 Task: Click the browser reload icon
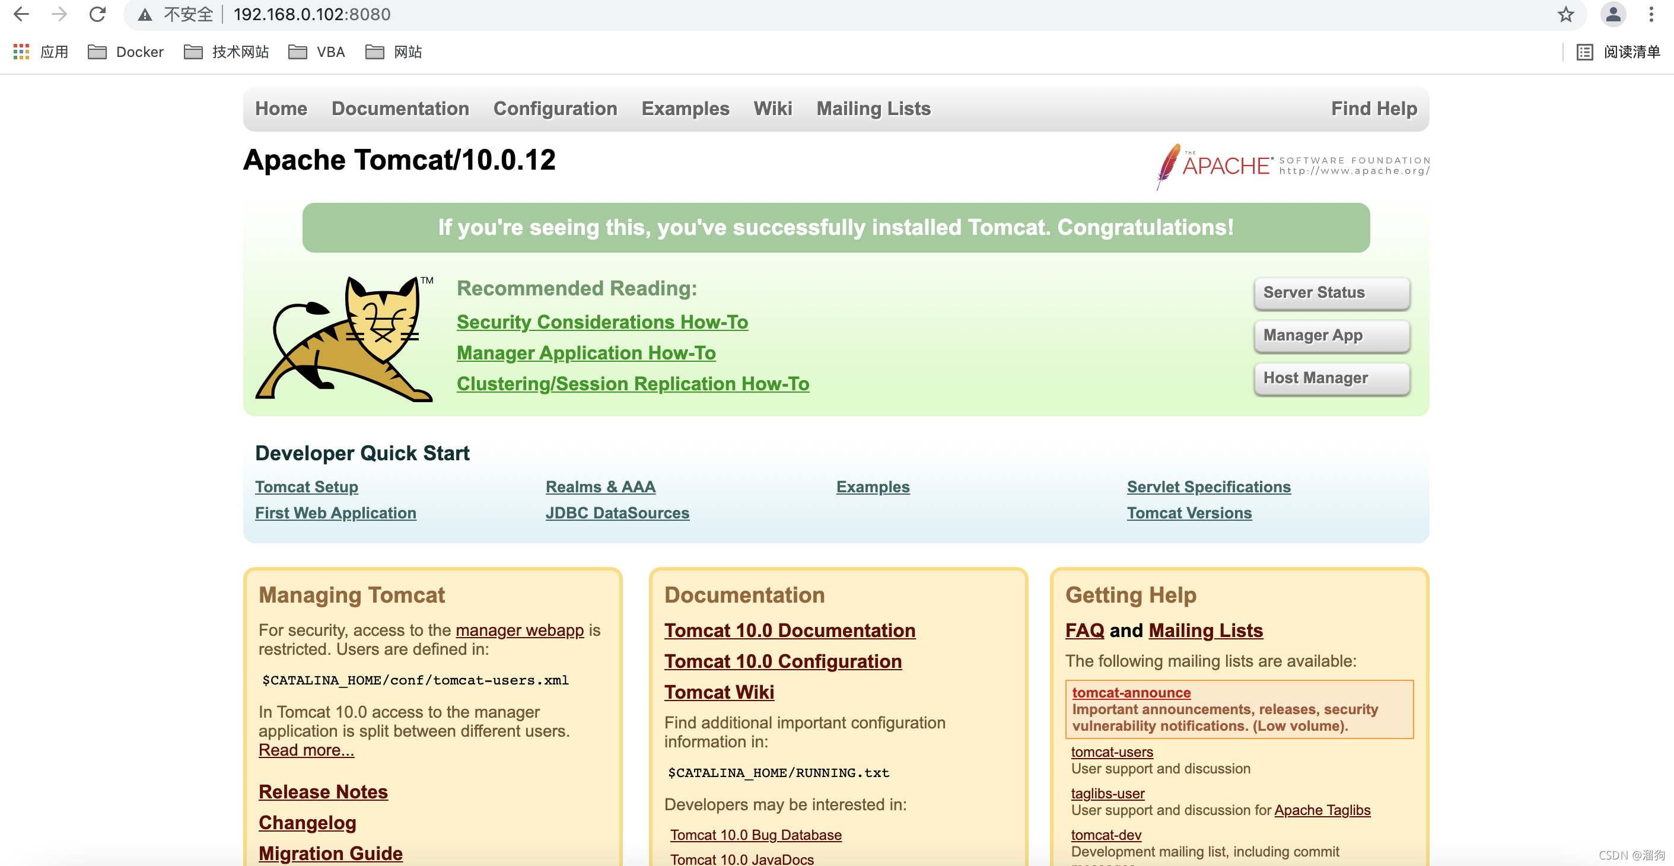click(97, 14)
